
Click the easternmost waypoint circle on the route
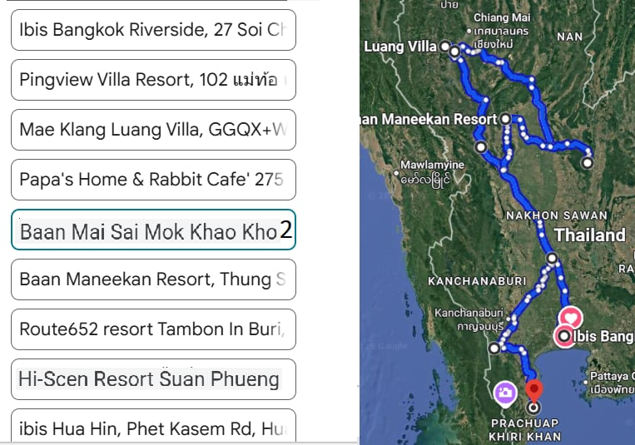(588, 162)
